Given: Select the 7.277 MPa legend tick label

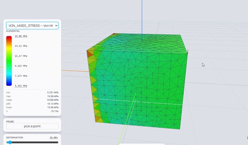Looking at the screenshot, I should 21,76.
